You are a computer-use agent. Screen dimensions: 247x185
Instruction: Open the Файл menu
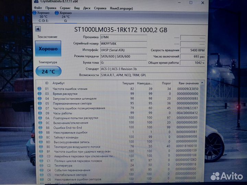[x=38, y=8]
